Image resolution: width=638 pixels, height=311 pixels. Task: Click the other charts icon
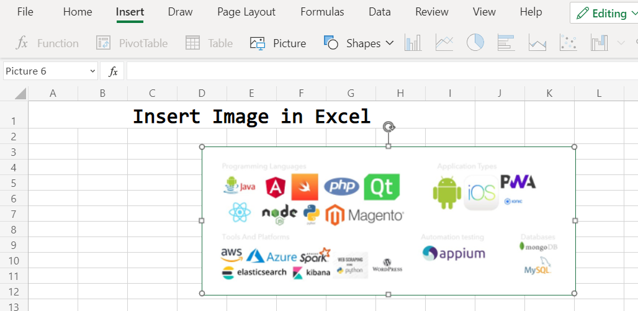tap(599, 42)
